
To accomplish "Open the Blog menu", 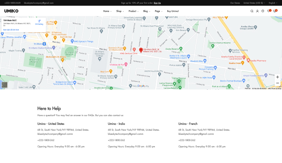I will coord(147,11).
